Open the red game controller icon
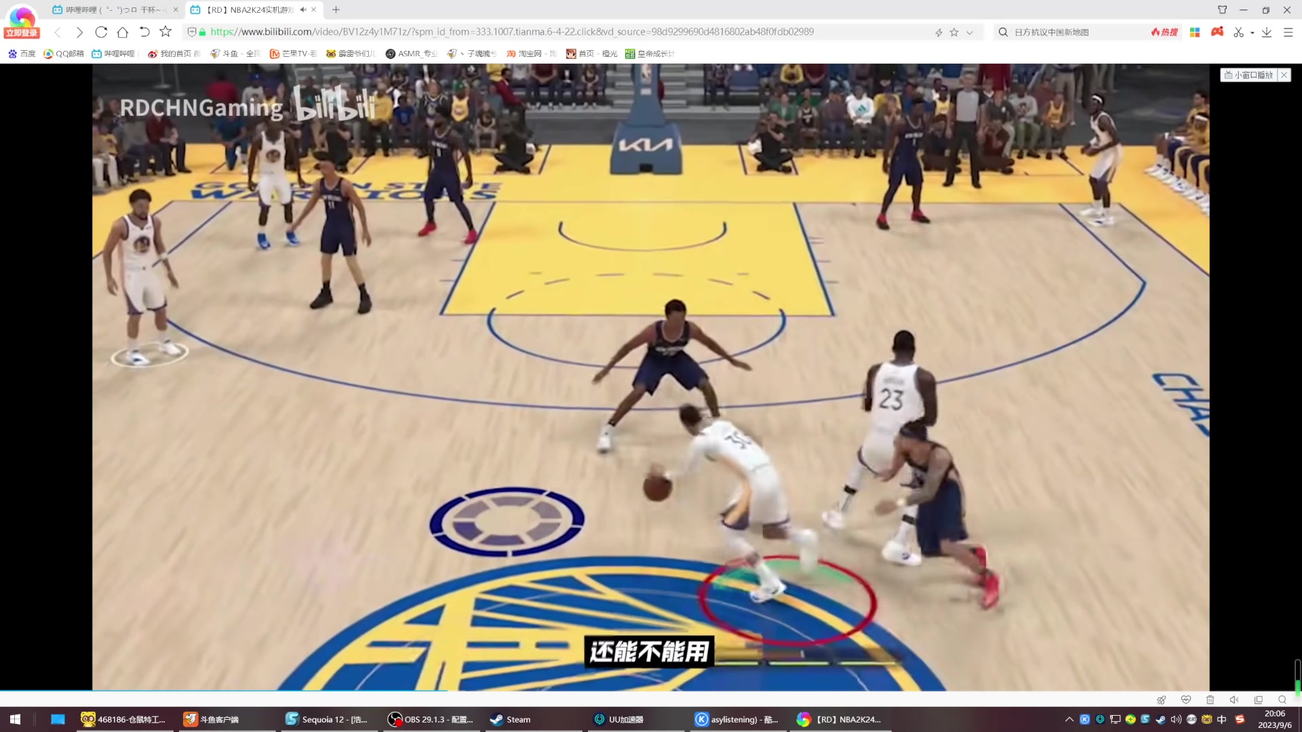 (x=1217, y=32)
